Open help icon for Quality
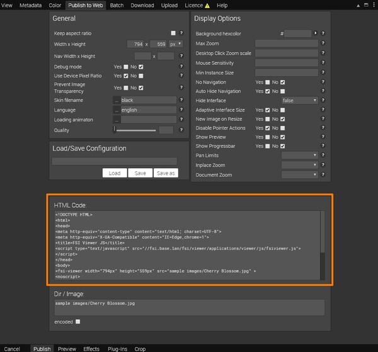Viewport: 378px width, 352px height. coord(181,130)
